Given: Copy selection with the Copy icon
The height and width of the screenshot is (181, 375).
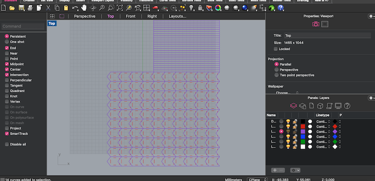Looking at the screenshot, I should [x=57, y=8].
